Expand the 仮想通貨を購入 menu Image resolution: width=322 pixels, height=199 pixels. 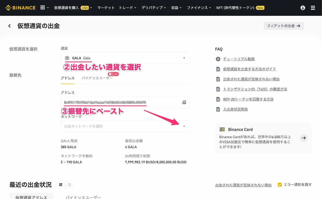tap(73, 8)
